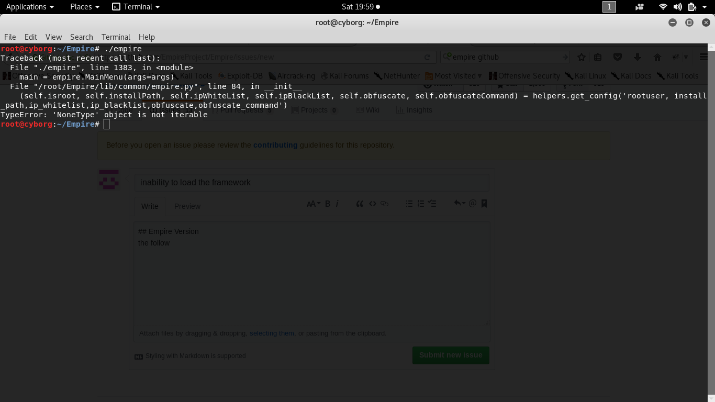Open the text size AA dropdown
The height and width of the screenshot is (402, 715).
click(x=313, y=204)
